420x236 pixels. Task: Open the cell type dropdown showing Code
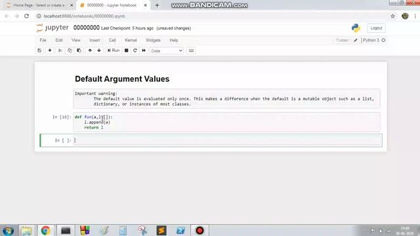click(x=167, y=51)
